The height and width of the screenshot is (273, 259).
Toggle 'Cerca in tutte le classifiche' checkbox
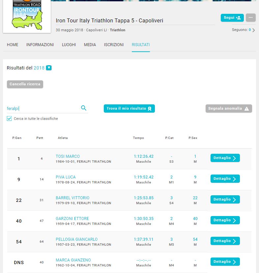(9, 119)
